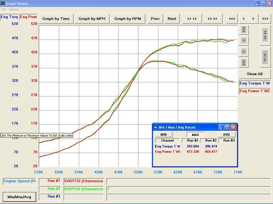Advance with the Next button
The height and width of the screenshot is (204, 273).
[x=172, y=19]
